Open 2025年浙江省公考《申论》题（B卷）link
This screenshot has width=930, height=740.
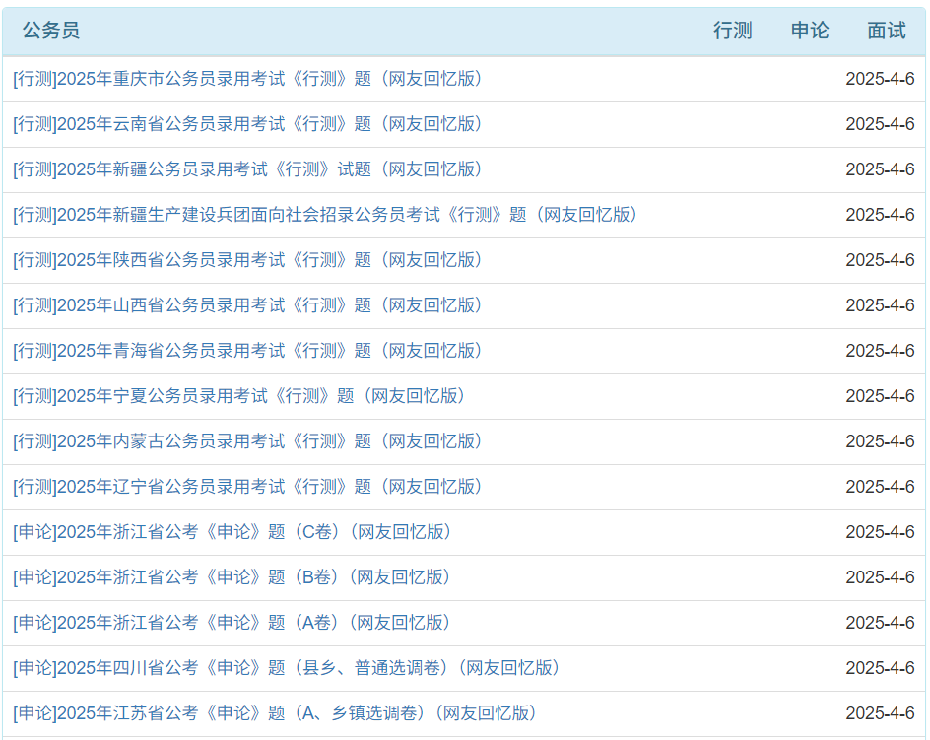tap(232, 577)
